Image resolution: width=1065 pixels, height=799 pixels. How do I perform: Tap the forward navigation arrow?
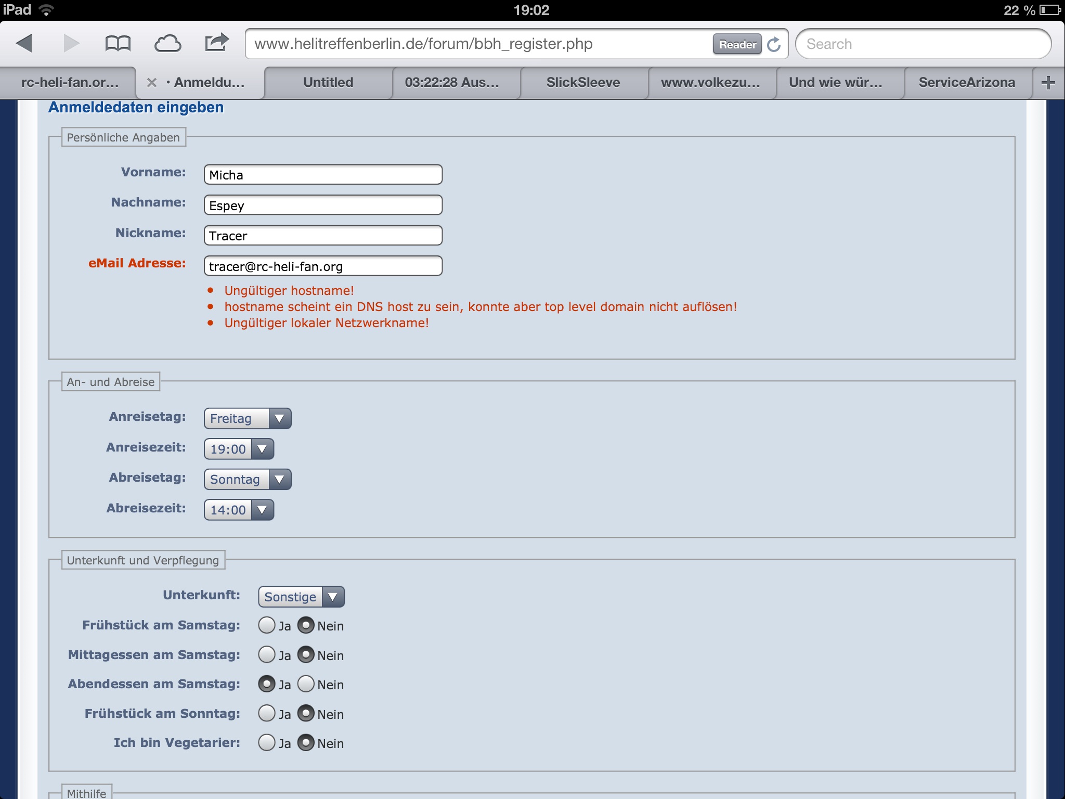point(71,44)
